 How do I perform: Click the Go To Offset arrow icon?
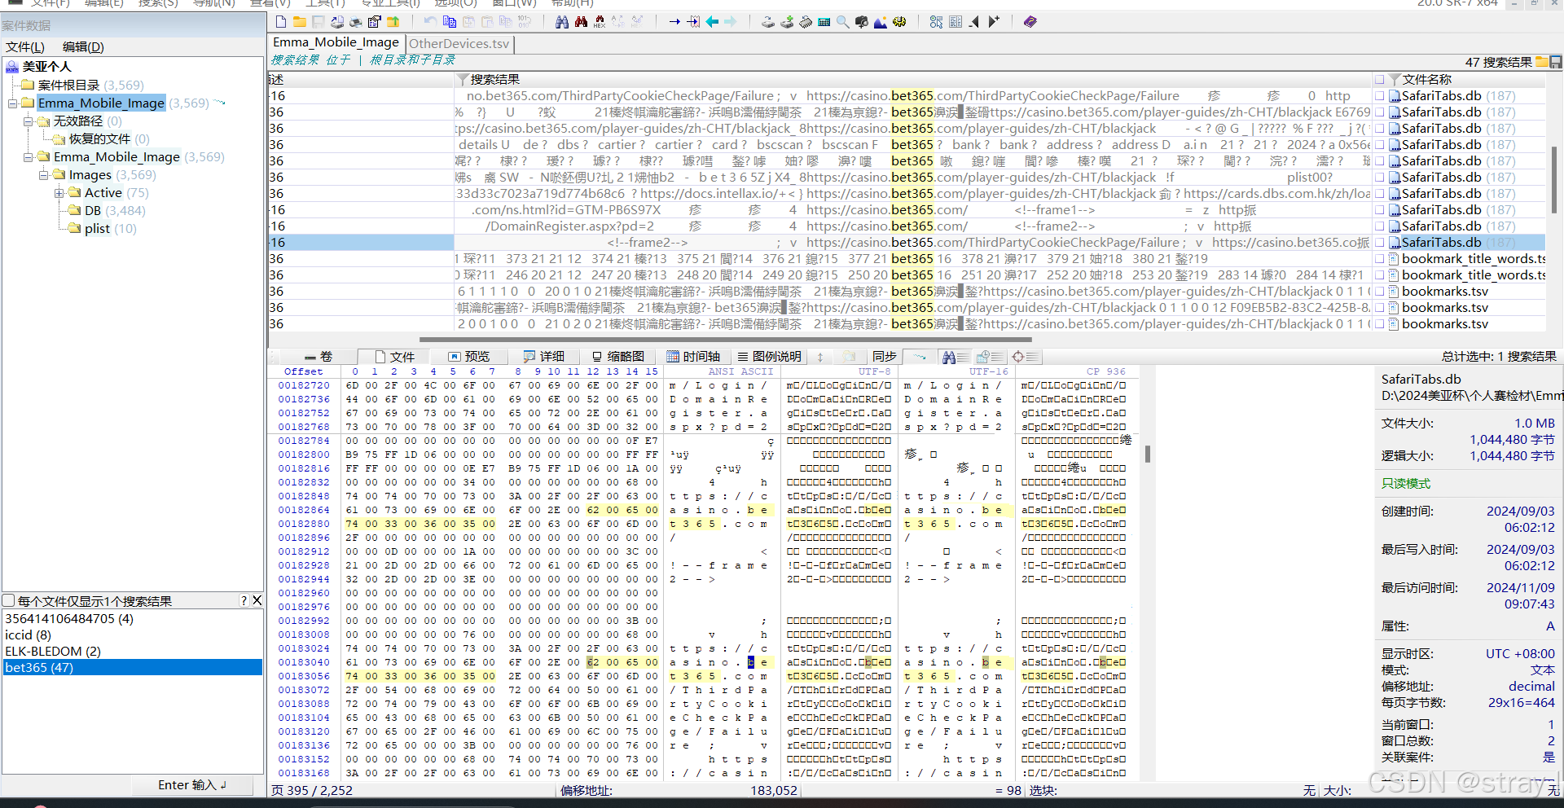(x=674, y=22)
